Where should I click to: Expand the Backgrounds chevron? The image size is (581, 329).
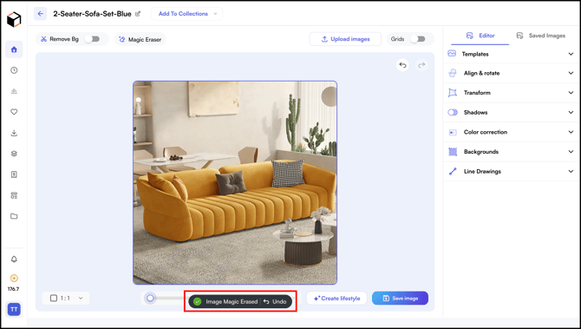571,152
